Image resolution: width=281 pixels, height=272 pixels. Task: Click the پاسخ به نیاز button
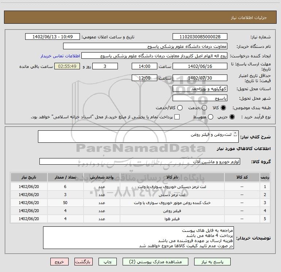click(x=212, y=262)
